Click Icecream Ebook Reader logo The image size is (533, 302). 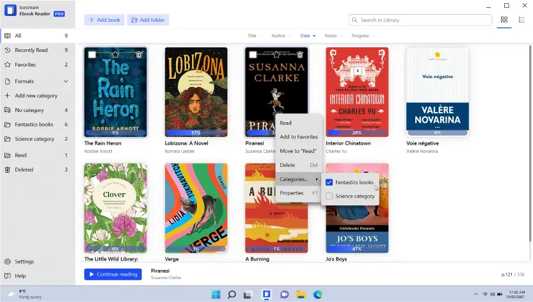[10, 10]
